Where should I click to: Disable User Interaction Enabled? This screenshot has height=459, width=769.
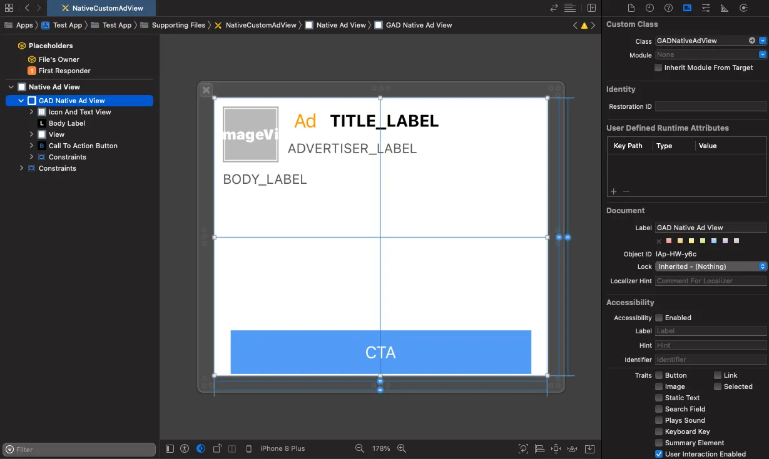659,454
